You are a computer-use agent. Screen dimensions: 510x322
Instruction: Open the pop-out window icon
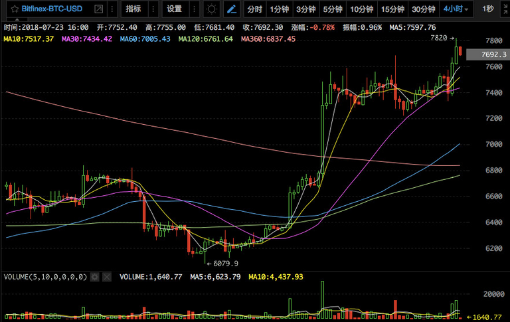tap(98, 9)
